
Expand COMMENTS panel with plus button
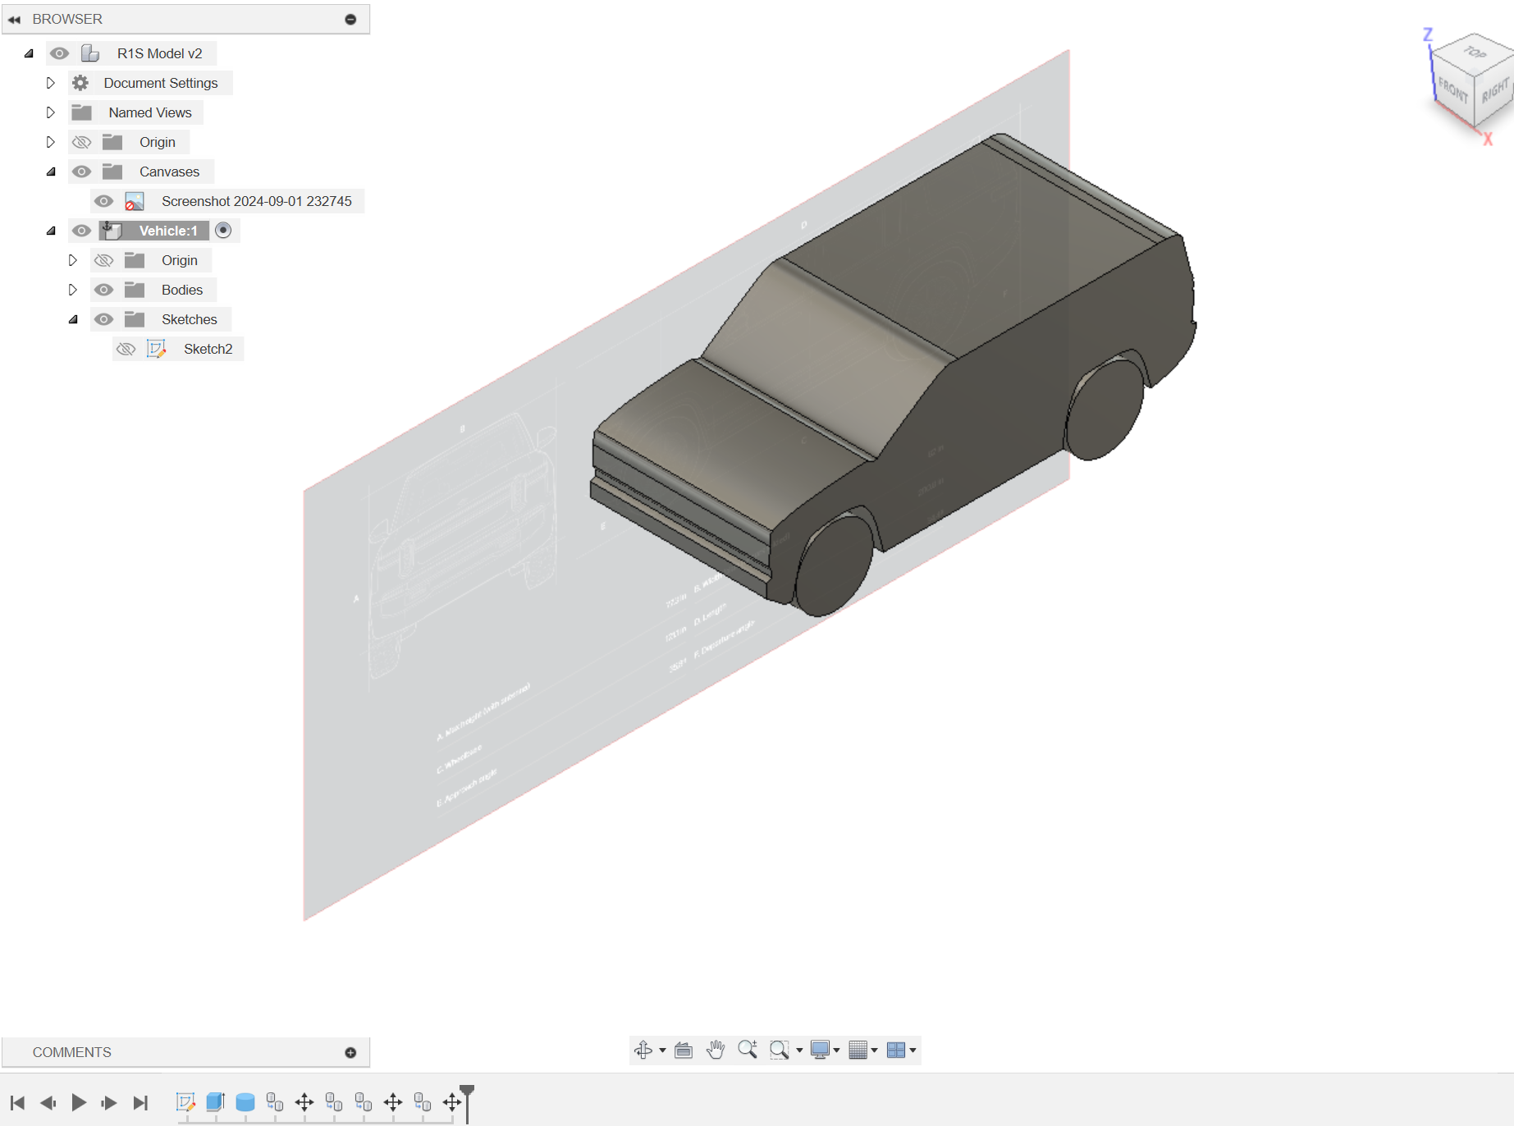pyautogui.click(x=350, y=1052)
